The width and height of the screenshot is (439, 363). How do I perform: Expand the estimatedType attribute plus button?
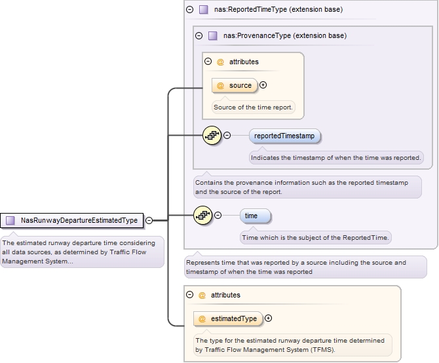point(269,318)
